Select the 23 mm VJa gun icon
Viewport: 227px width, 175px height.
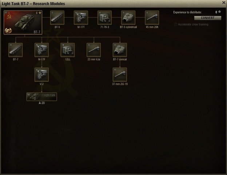click(x=94, y=50)
